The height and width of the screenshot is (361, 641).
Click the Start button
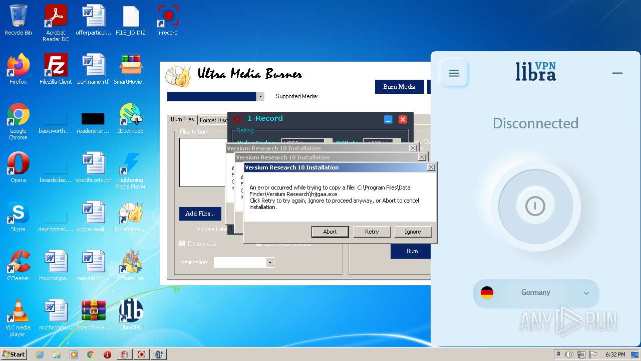point(14,354)
